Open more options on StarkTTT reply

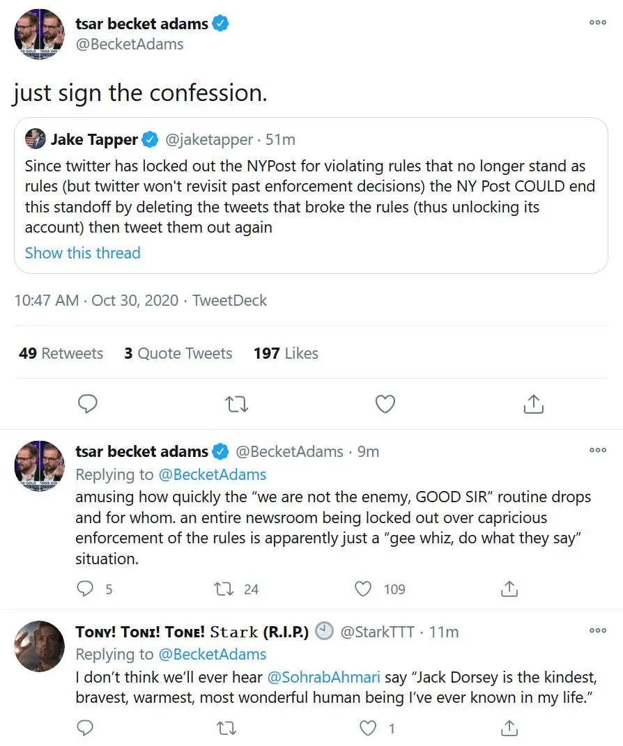pyautogui.click(x=597, y=631)
